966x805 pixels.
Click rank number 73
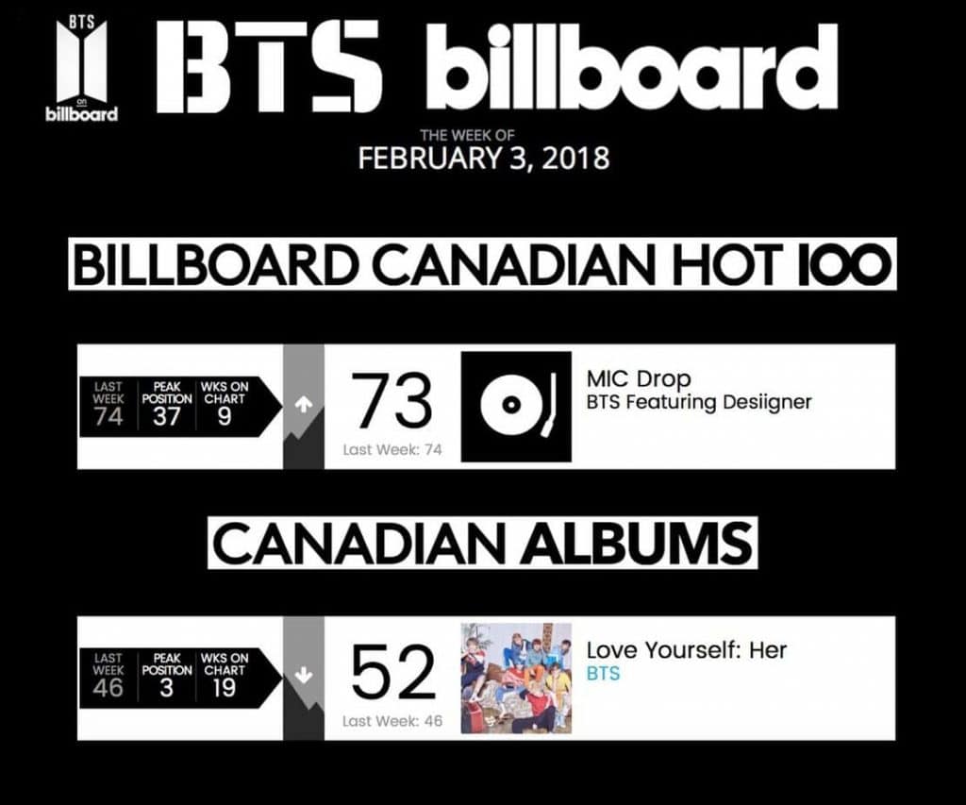(391, 400)
